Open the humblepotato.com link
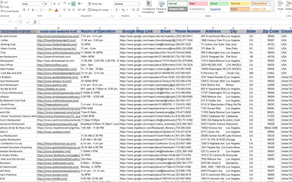Image resolution: width=292 pixels, height=182 pixels. 57,69
